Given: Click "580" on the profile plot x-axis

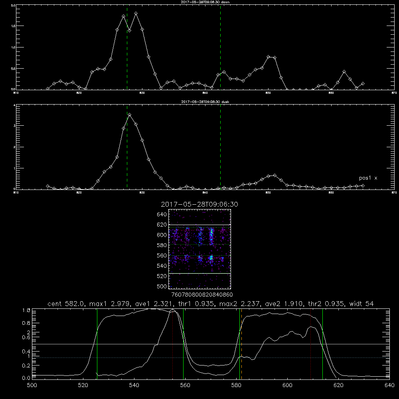Looking at the screenshot, I should (236, 385).
